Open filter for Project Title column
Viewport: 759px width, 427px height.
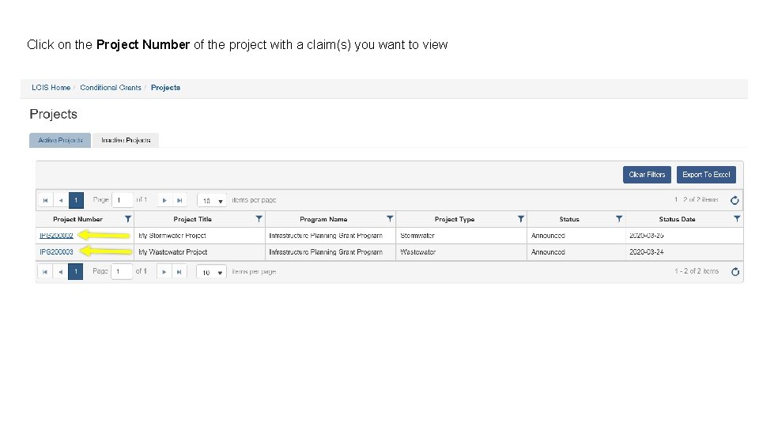point(259,219)
